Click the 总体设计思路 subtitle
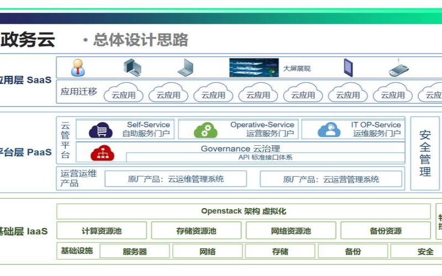 point(140,40)
